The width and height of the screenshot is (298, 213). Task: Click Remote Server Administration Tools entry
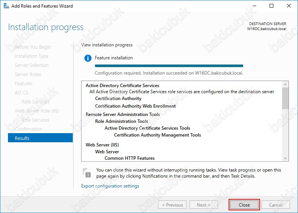click(x=123, y=114)
